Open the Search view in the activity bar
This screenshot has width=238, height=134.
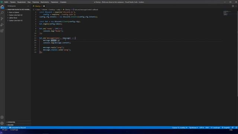point(2,13)
